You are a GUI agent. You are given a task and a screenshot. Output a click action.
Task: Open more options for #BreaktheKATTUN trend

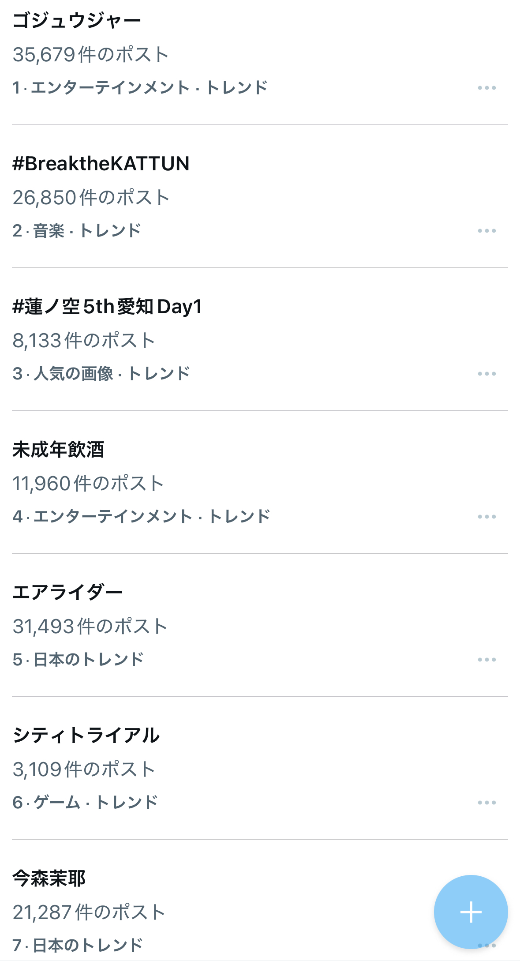click(x=486, y=231)
